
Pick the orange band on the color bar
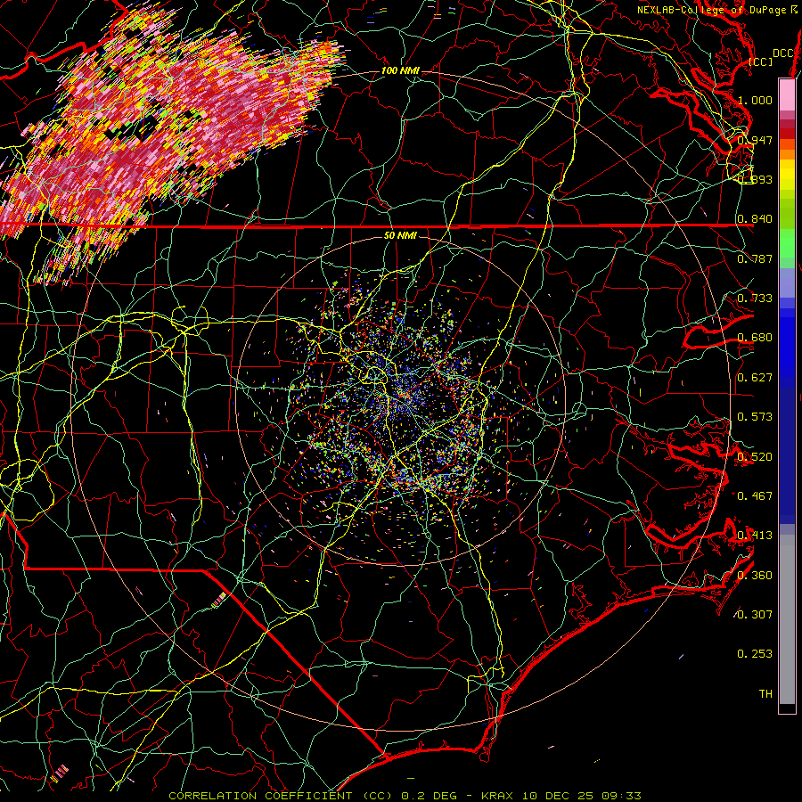click(x=787, y=154)
